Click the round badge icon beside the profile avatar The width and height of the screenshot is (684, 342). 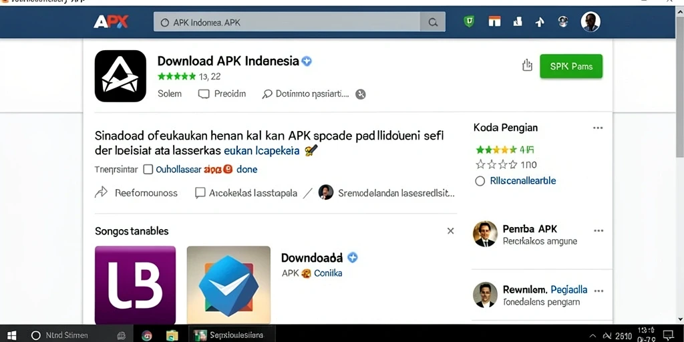562,21
